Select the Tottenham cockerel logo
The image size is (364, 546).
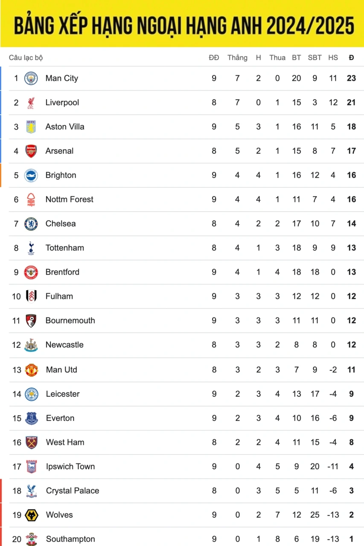point(31,248)
